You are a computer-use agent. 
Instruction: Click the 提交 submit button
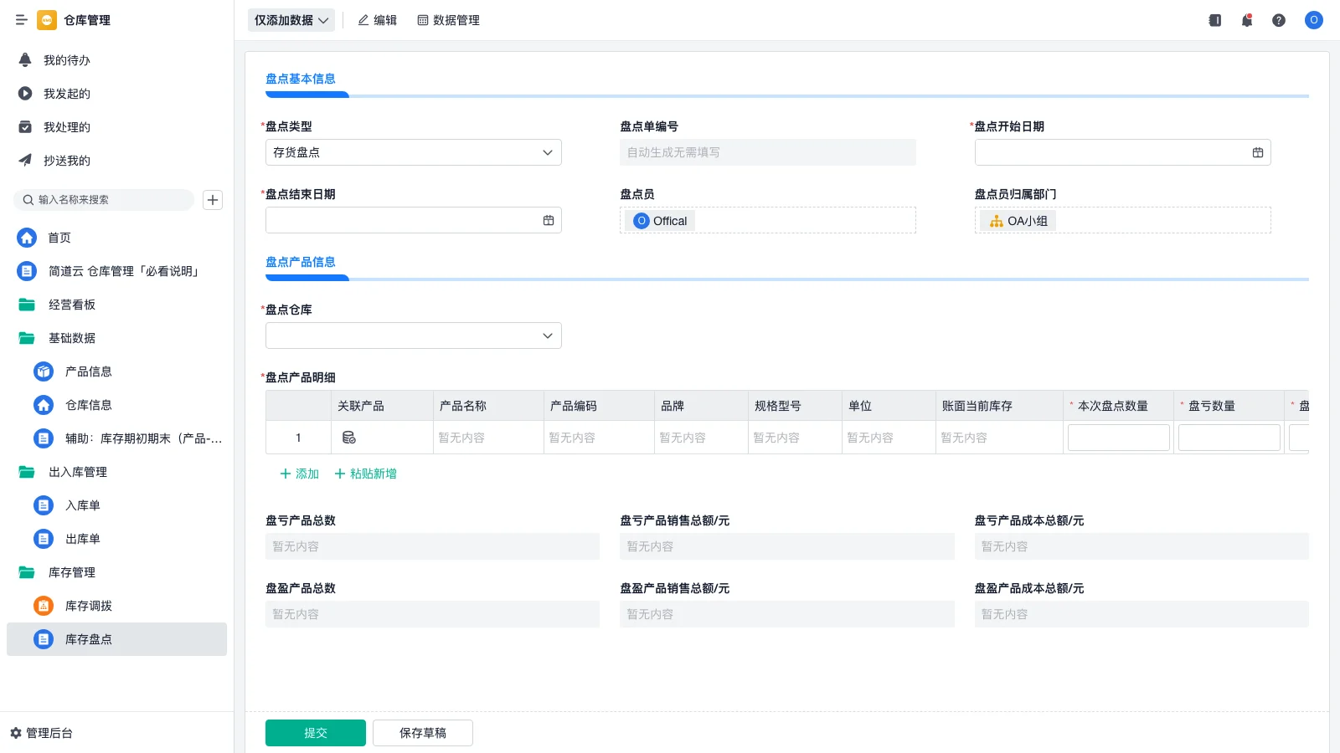point(316,732)
